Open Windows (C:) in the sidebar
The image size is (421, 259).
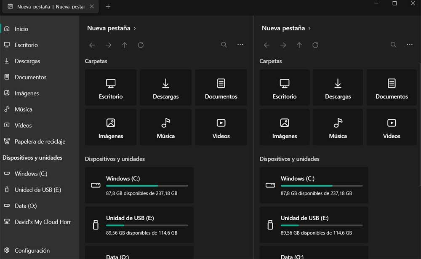[x=40, y=174]
